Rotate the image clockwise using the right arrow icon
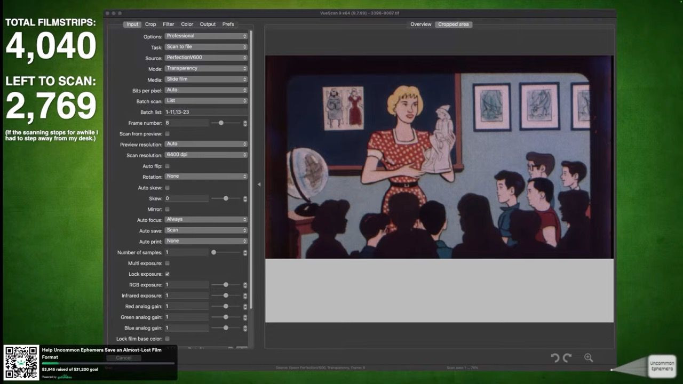This screenshot has width=683, height=384. 567,358
